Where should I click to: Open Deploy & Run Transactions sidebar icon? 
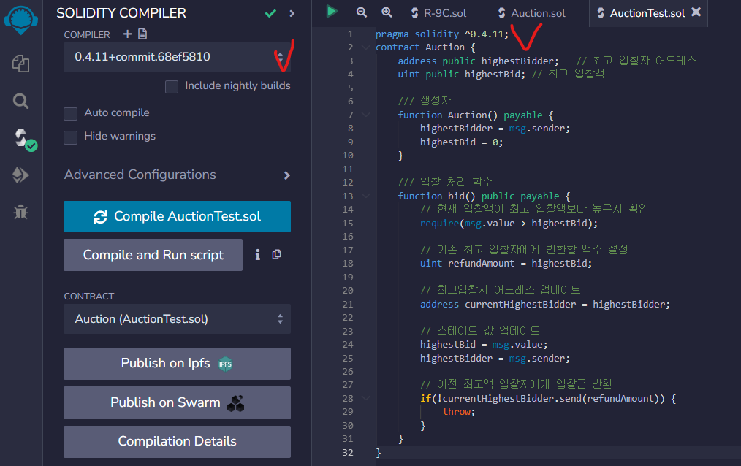pos(20,175)
